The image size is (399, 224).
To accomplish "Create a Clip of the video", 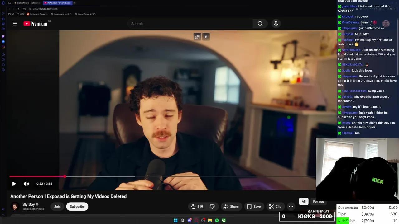I will (275, 207).
